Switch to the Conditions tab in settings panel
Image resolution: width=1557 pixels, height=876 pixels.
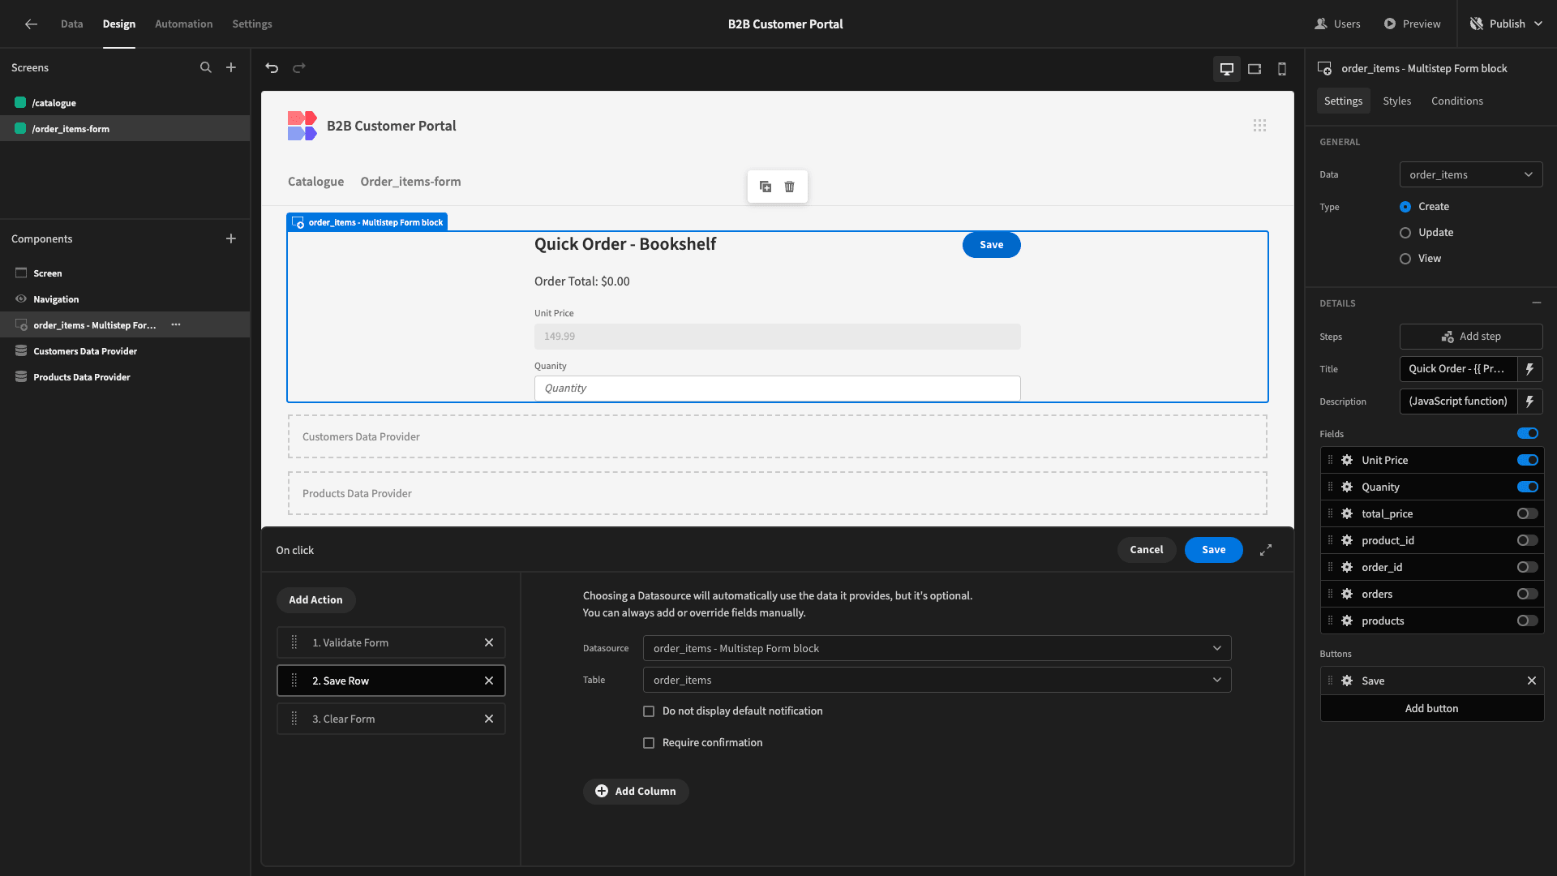(x=1457, y=101)
